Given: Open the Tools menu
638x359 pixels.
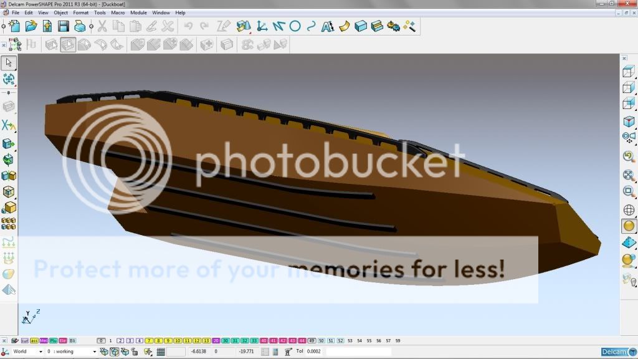Looking at the screenshot, I should coord(100,12).
